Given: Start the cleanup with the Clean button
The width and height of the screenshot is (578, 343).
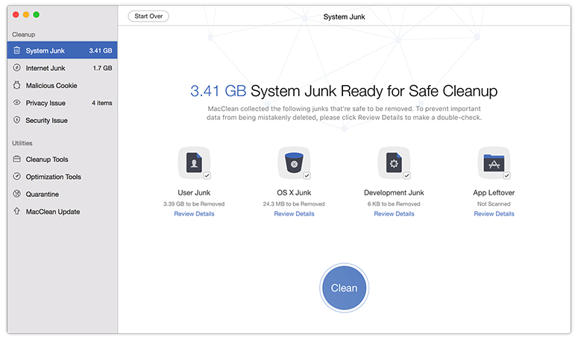Looking at the screenshot, I should click(x=344, y=288).
